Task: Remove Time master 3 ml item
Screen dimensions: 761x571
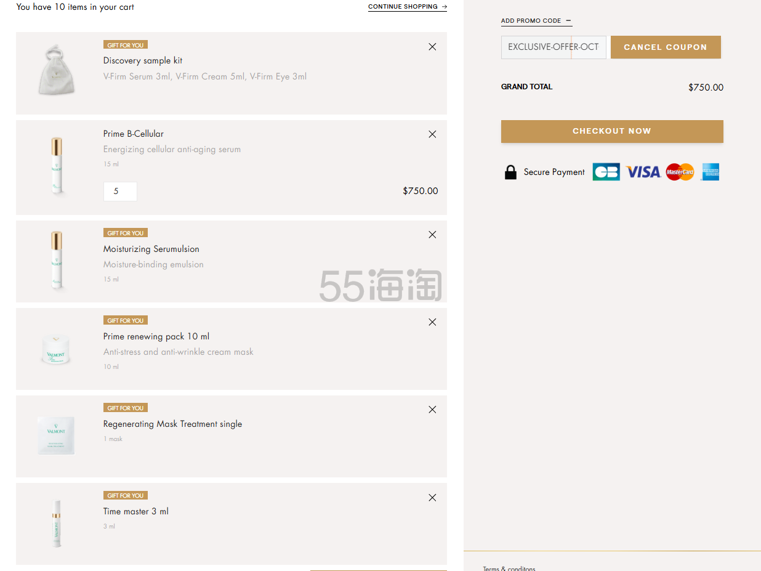Action: pyautogui.click(x=432, y=498)
